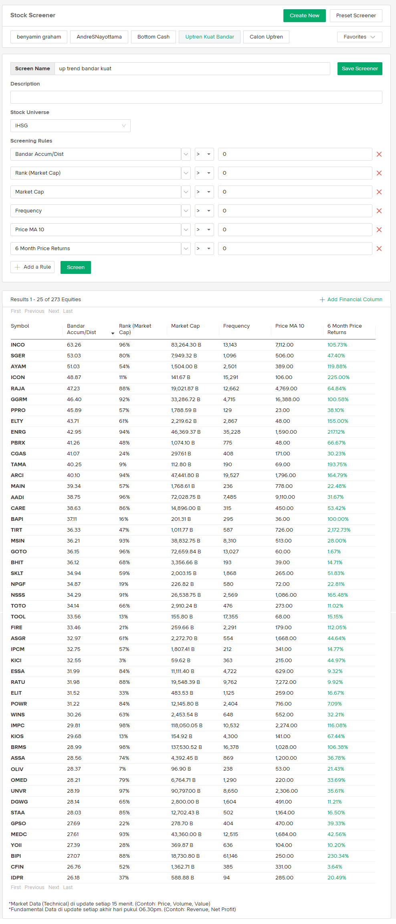This screenshot has width=396, height=924.
Task: Delete the 6 Month Price Returns rule
Action: point(379,249)
